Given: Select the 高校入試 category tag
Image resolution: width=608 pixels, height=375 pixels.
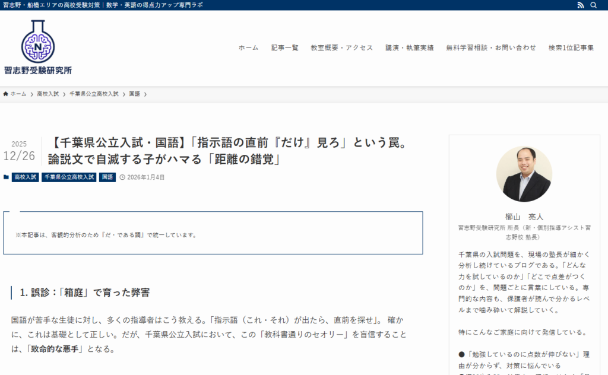Looking at the screenshot, I should coord(25,177).
